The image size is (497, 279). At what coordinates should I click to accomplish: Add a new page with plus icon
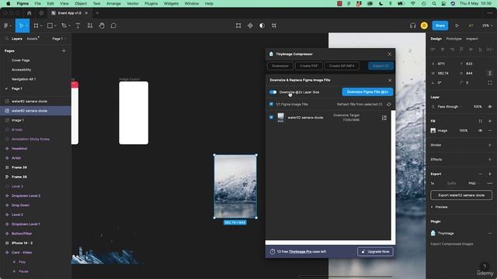pos(64,50)
